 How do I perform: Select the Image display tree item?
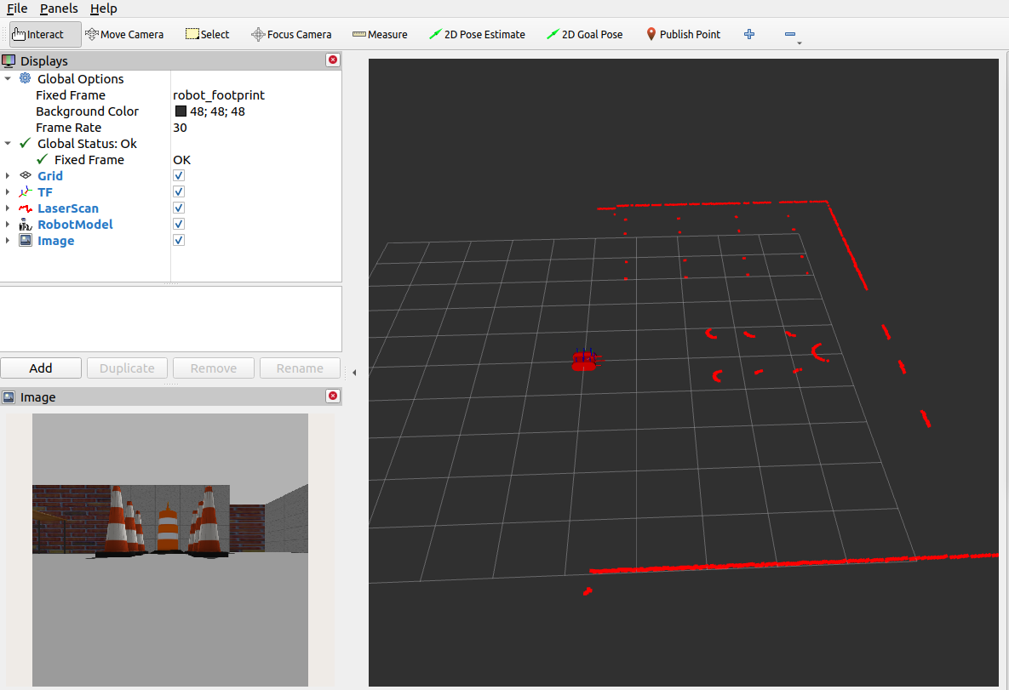56,240
